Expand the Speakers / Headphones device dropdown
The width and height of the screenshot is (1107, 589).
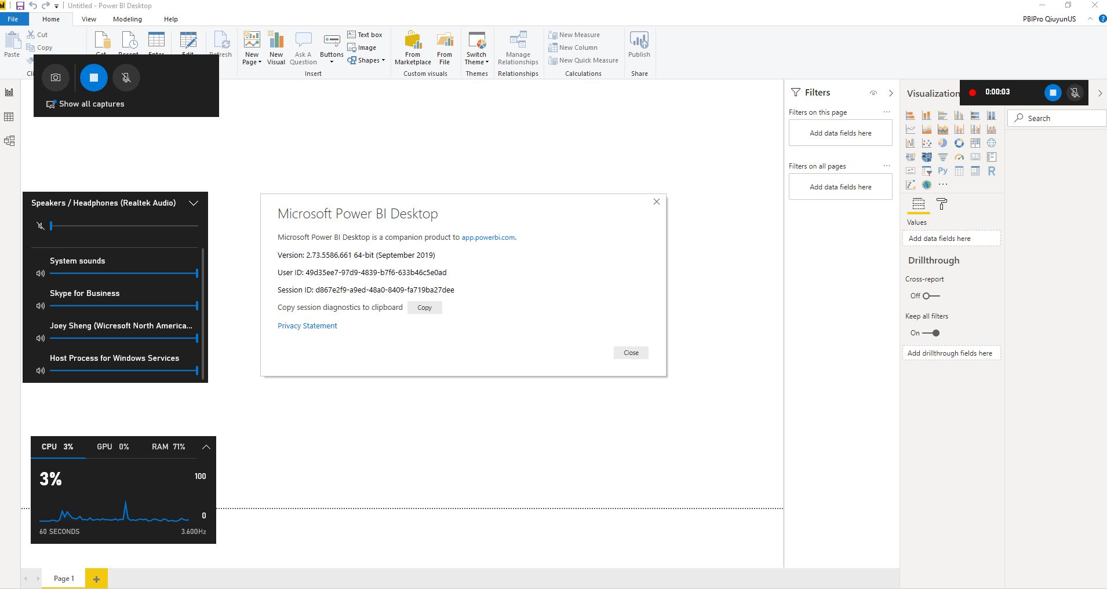(x=194, y=203)
